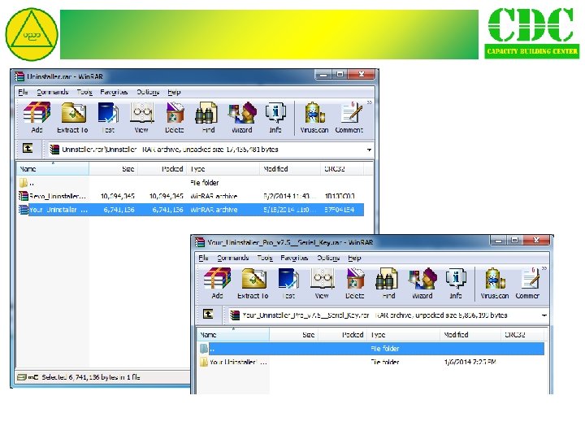The width and height of the screenshot is (585, 439).
Task: Sort by Packed column in Uninstaller.rar window
Action: (162, 169)
